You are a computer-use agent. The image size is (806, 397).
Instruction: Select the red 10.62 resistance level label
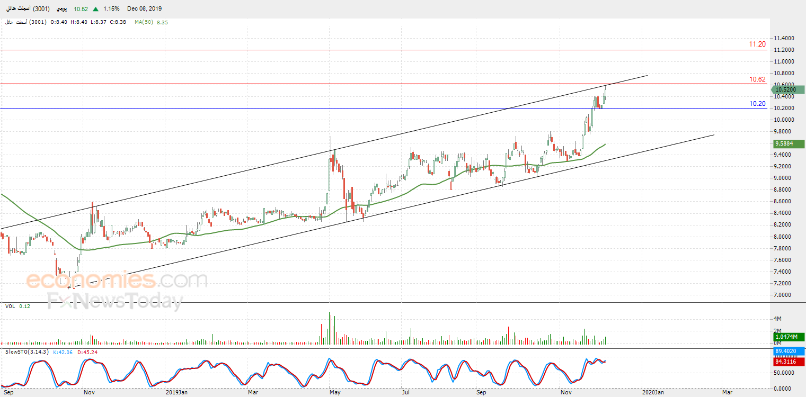pyautogui.click(x=757, y=79)
